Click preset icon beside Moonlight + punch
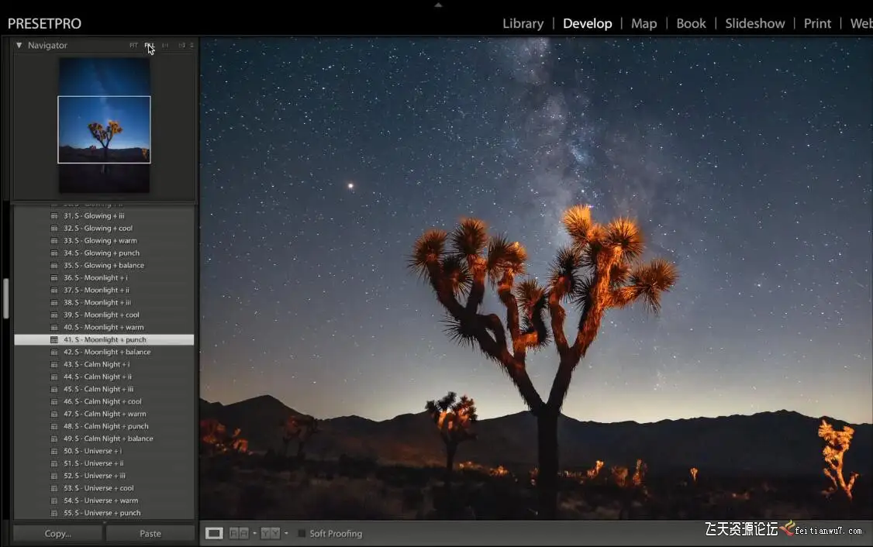Screen dimensions: 873x547 54,339
